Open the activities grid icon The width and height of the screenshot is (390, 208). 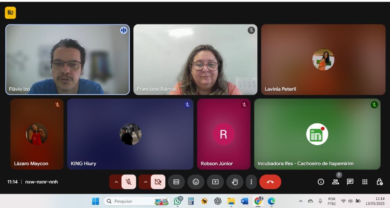(365, 182)
